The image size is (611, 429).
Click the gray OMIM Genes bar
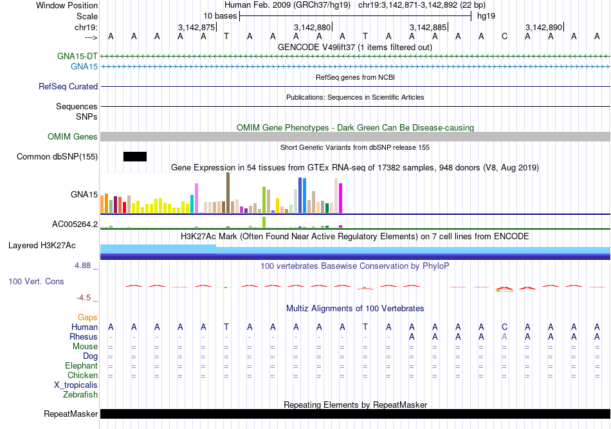pyautogui.click(x=356, y=137)
